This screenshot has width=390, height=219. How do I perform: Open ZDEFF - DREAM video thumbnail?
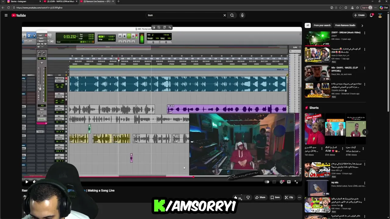coord(317,38)
